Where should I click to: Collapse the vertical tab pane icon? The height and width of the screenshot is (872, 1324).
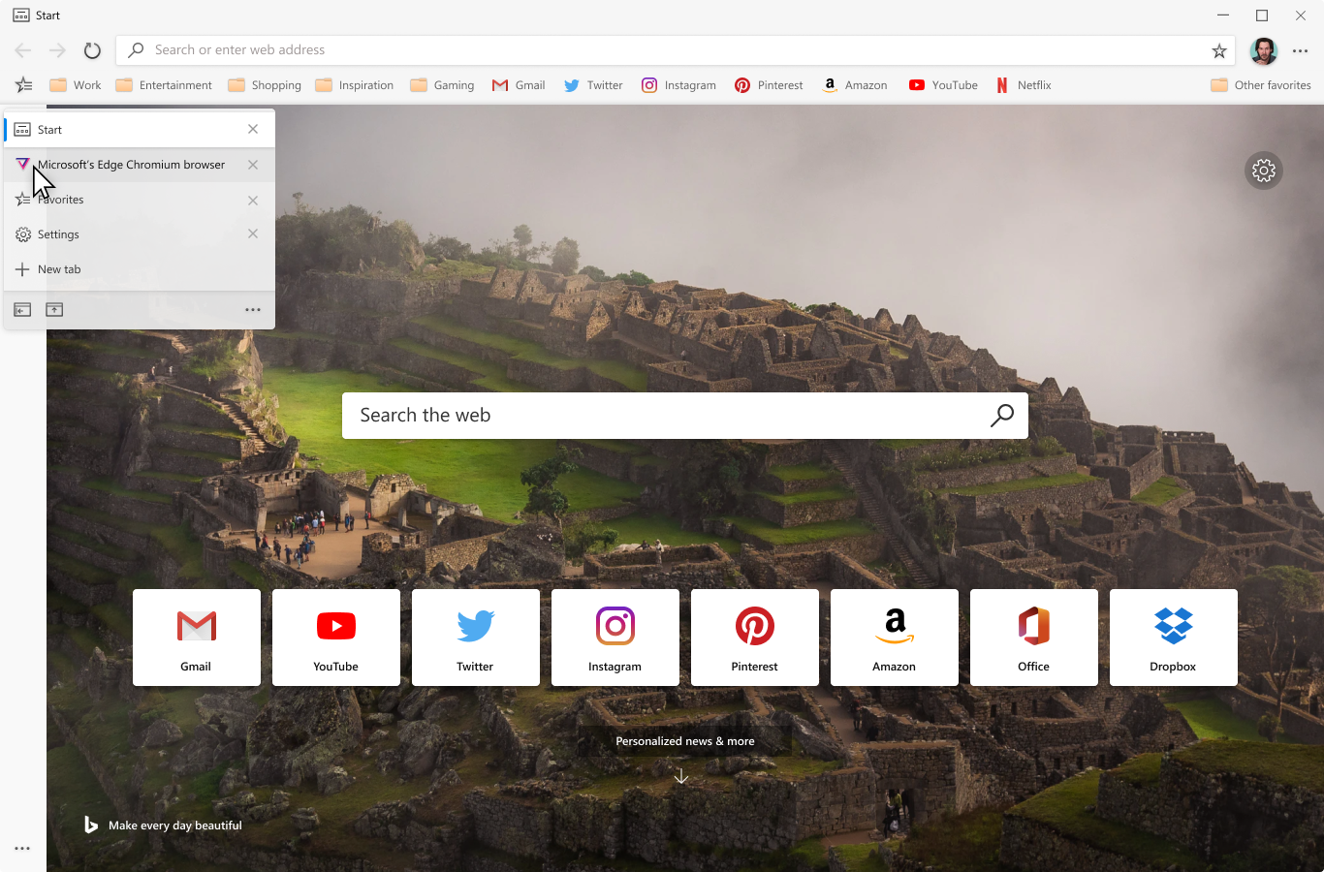point(22,310)
